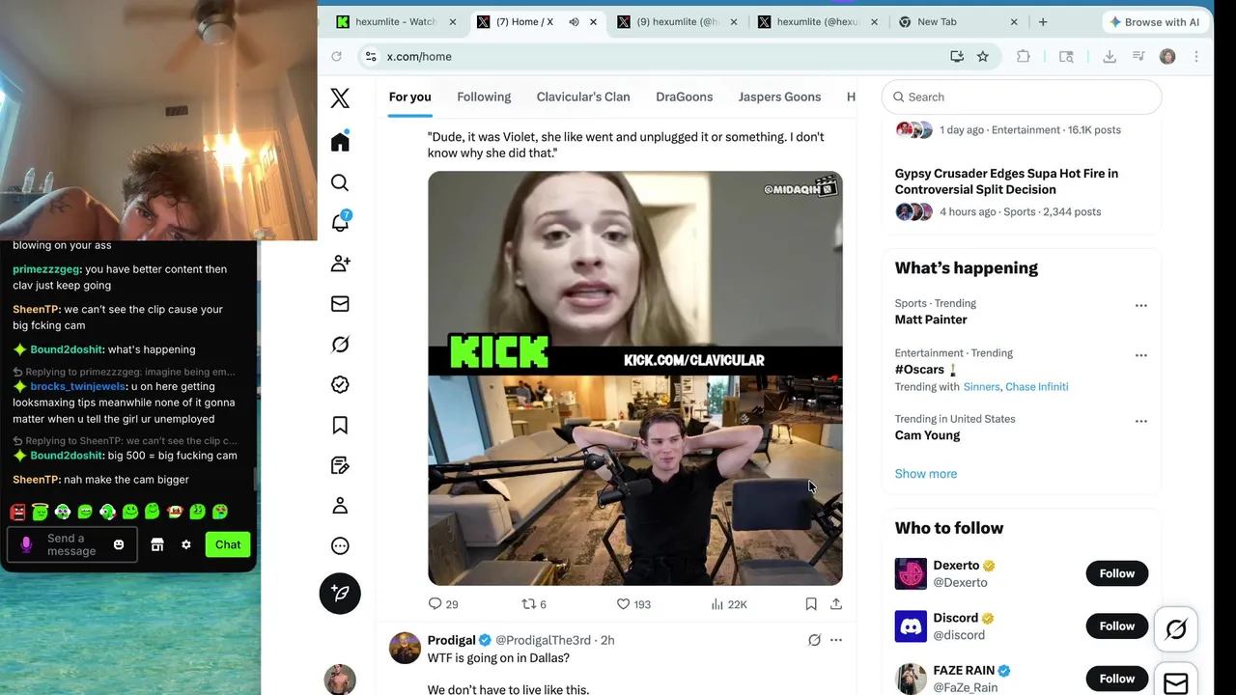This screenshot has width=1236, height=695.
Task: Select Jaspers Goons timeline tab
Action: point(779,97)
